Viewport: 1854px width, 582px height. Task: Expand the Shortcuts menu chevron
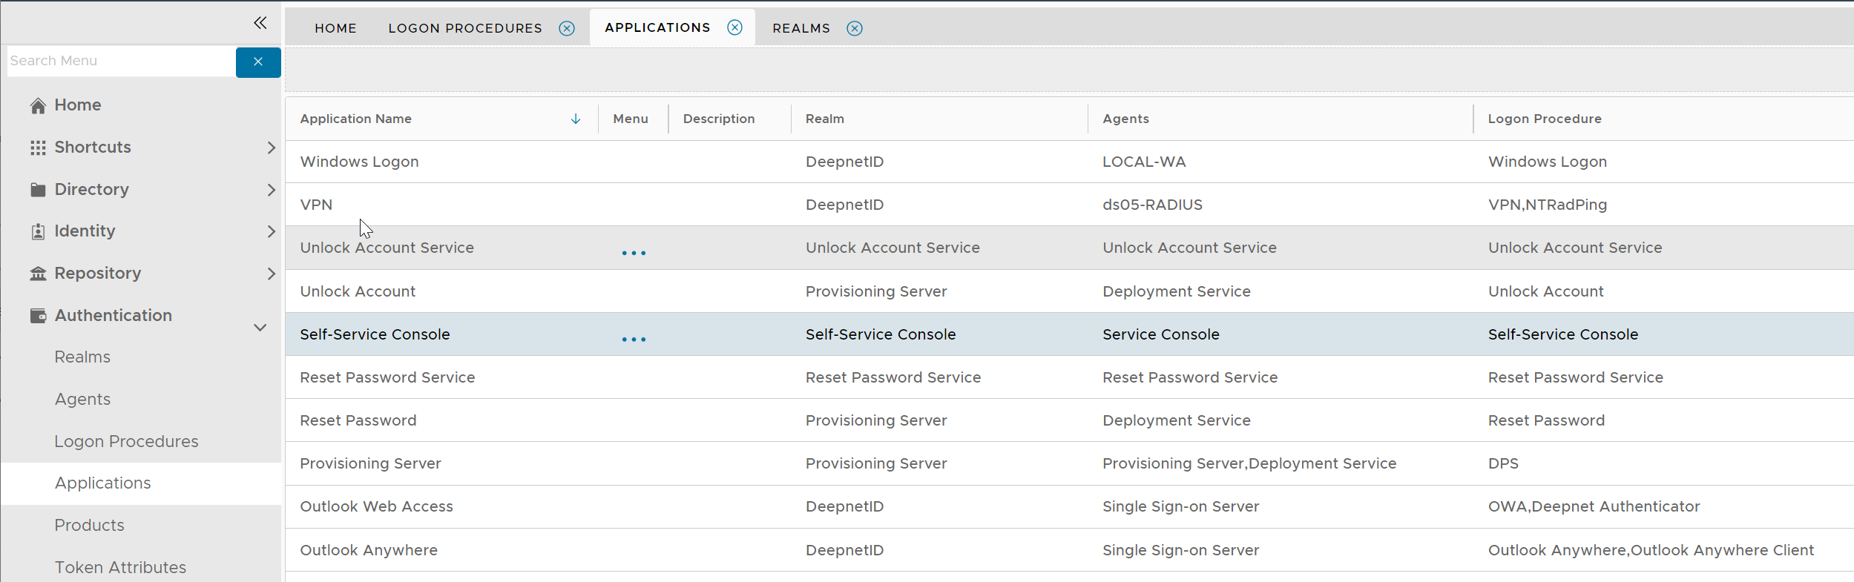tap(271, 148)
